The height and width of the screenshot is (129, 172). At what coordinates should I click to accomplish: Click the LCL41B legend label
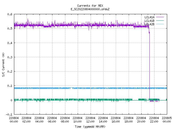point(149,21)
